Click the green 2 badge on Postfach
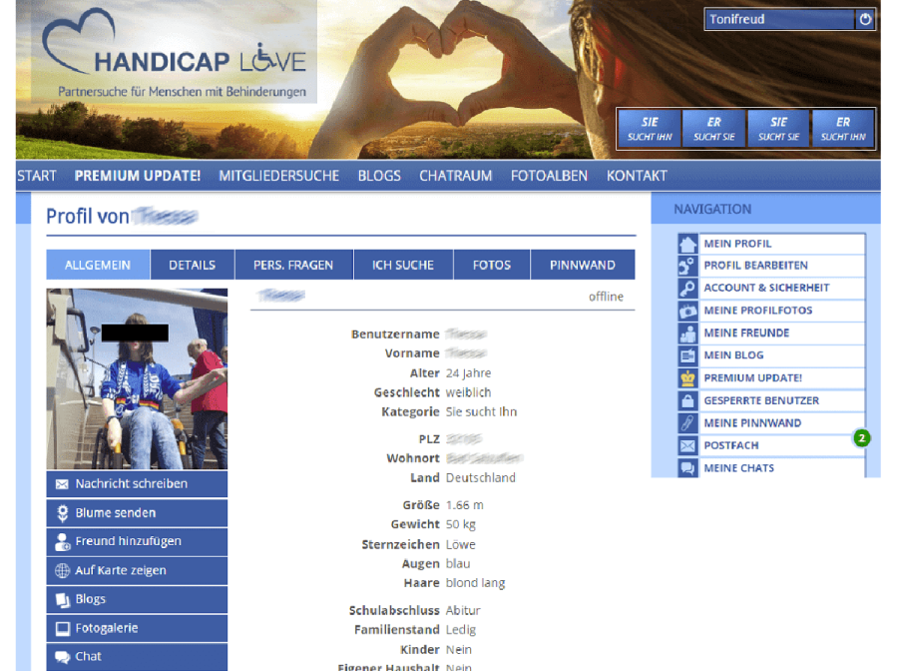Screen dimensions: 898x671 click(860, 436)
